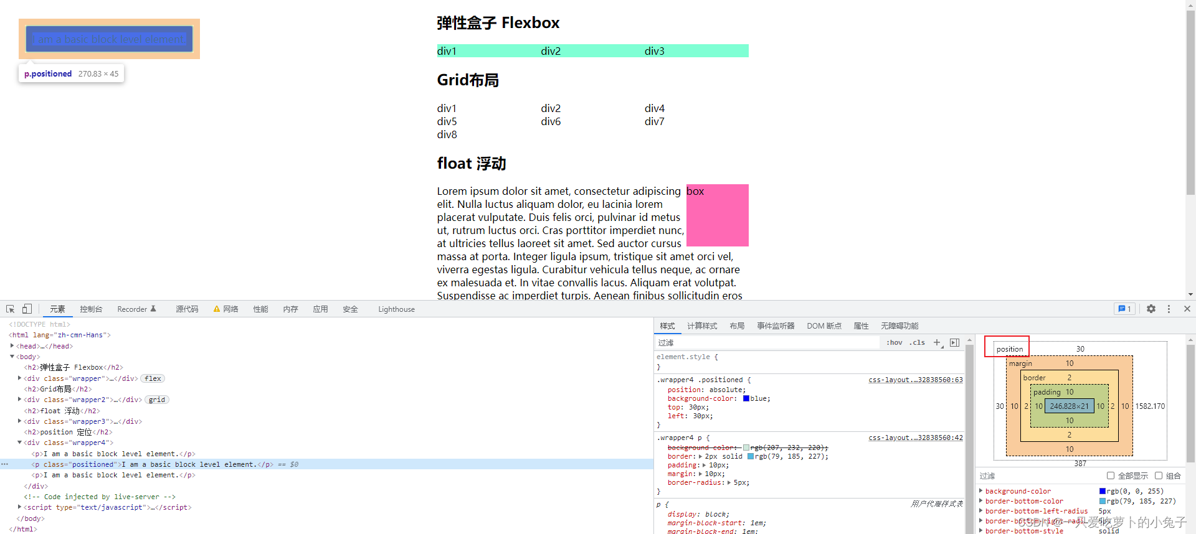Click the network tab warning triangle icon
Image resolution: width=1196 pixels, height=534 pixels.
click(x=217, y=309)
